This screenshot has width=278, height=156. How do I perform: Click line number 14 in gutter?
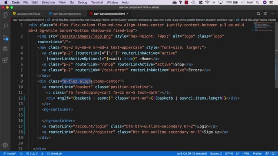(x=20, y=109)
